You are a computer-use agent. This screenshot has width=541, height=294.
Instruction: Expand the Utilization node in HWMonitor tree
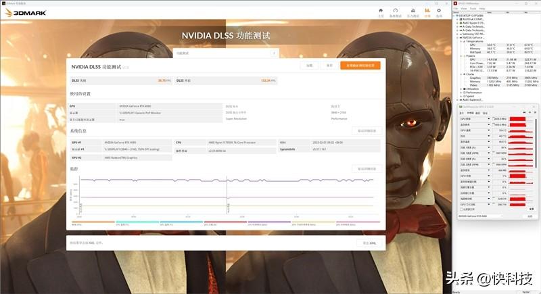tap(461, 89)
